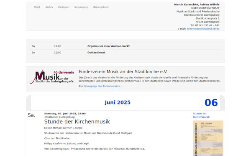Click the Martin Kaleschke, Fabian Wöhrle name
The image size is (251, 156).
pos(197,5)
